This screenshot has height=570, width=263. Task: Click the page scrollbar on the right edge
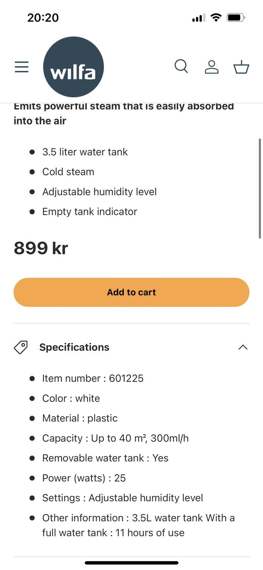(x=260, y=188)
